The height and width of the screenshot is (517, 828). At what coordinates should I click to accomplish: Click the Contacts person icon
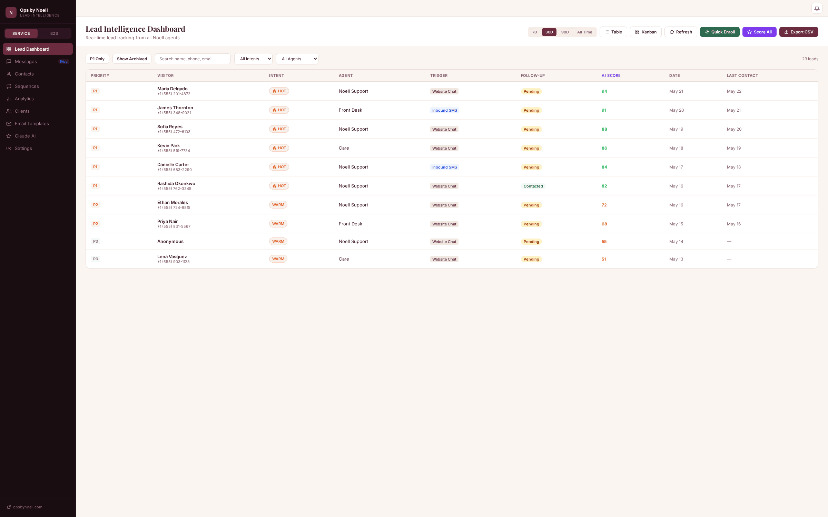point(9,74)
